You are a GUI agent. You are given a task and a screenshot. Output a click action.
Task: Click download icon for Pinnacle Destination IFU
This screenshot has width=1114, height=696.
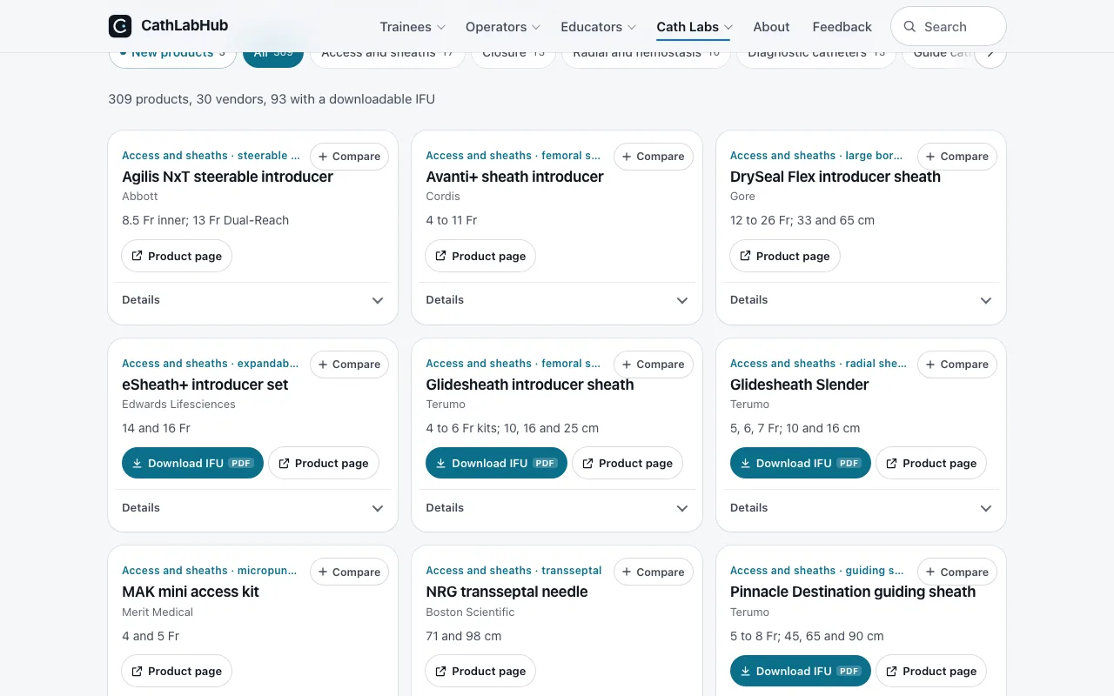coord(745,672)
